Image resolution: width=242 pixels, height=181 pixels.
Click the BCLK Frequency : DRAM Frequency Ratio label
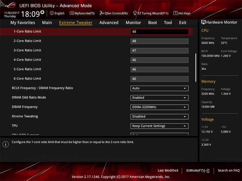(42, 88)
